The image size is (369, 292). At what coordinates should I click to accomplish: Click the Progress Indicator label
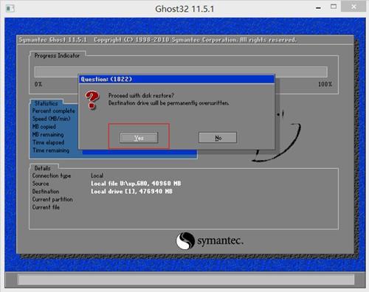57,55
